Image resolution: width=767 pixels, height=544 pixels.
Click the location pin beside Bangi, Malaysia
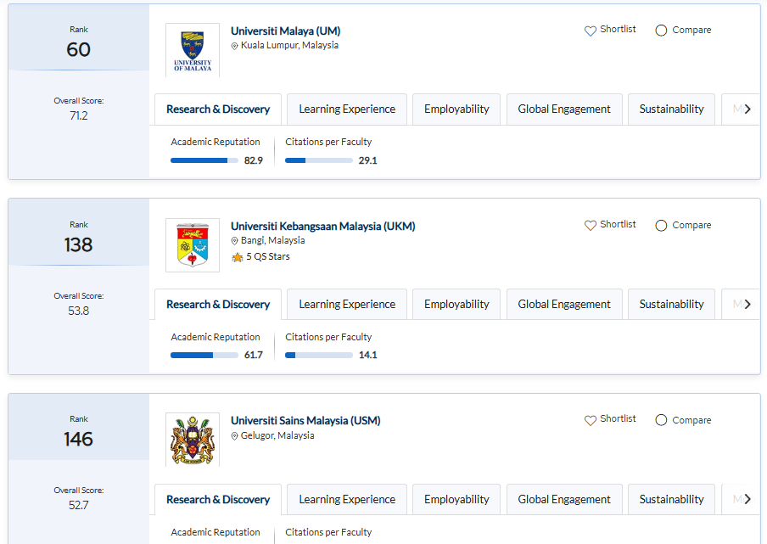234,241
